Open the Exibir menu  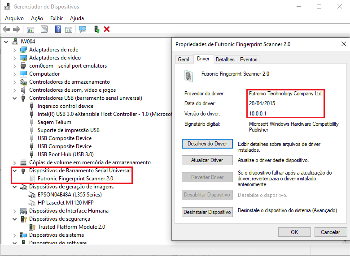click(x=57, y=18)
